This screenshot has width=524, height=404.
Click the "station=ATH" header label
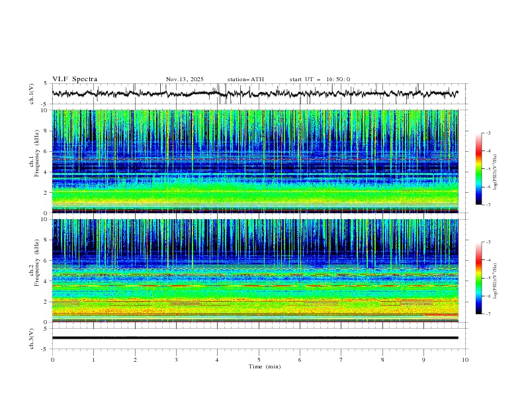point(245,79)
